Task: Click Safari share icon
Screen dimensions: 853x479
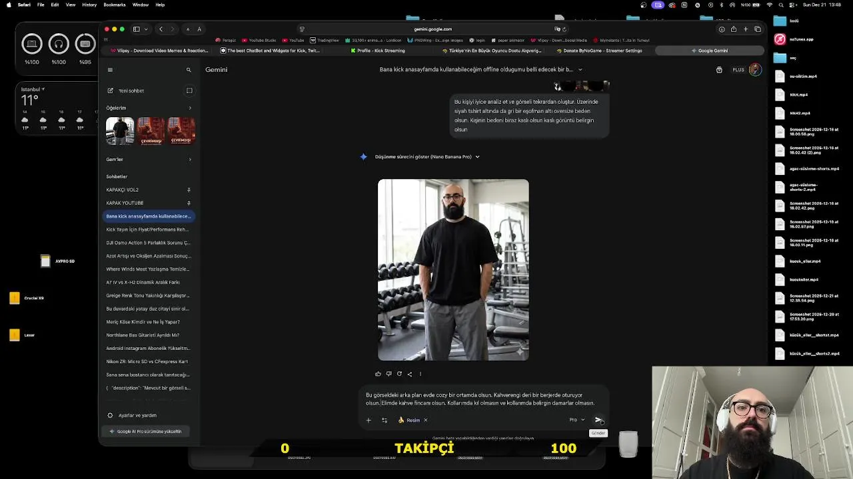Action: click(734, 29)
